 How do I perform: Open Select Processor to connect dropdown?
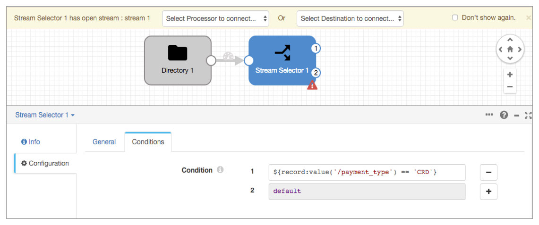pos(215,18)
